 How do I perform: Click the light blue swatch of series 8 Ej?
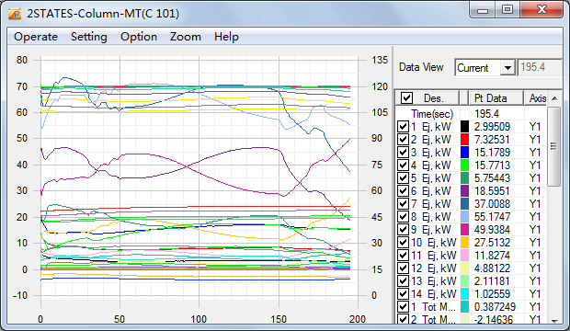[464, 217]
